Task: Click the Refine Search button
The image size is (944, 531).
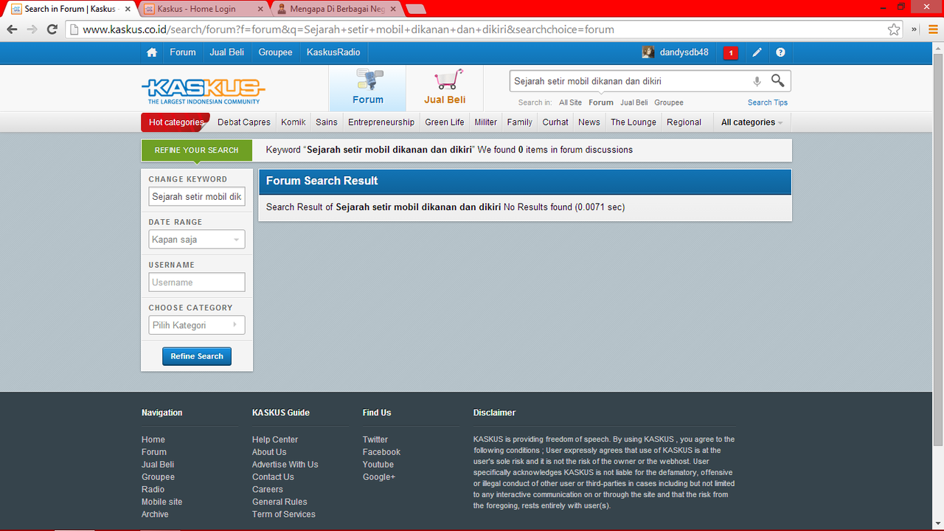Action: 197,356
